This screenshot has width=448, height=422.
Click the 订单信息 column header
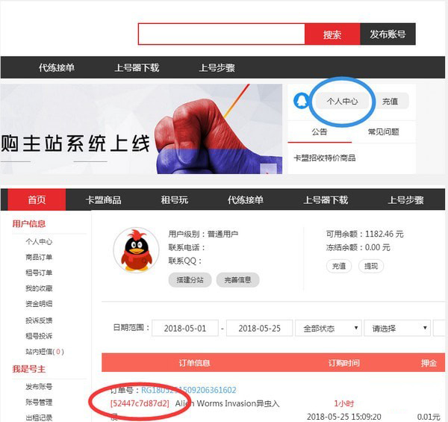point(194,363)
